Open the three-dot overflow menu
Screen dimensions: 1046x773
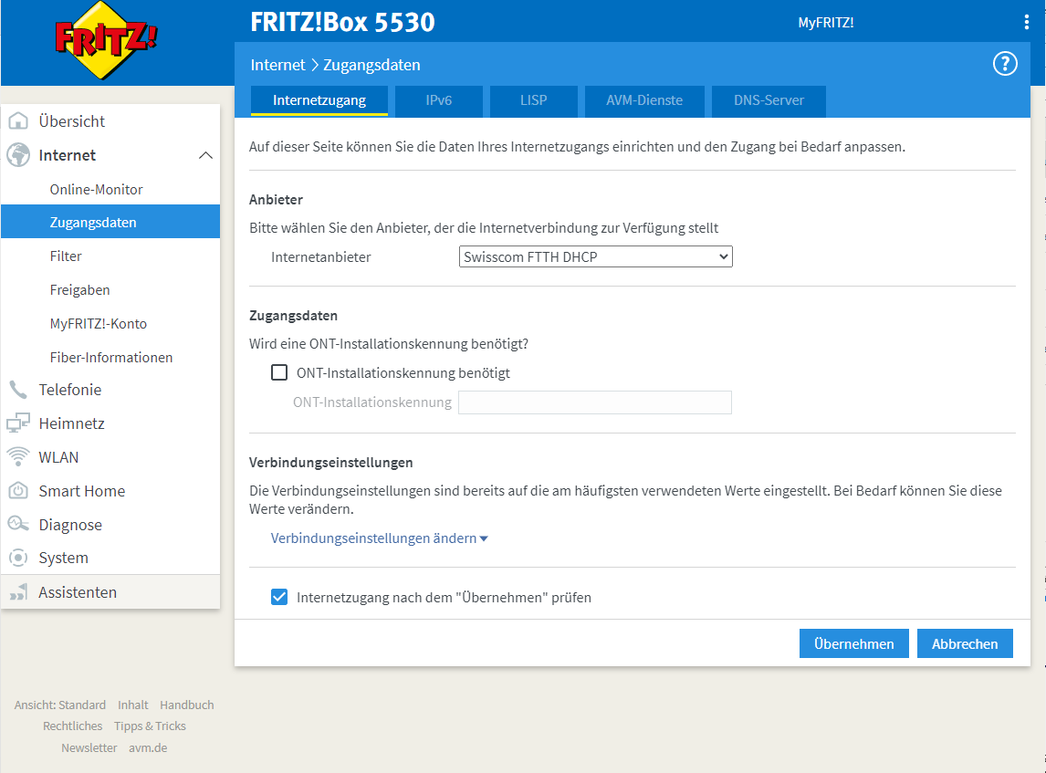pyautogui.click(x=1025, y=21)
